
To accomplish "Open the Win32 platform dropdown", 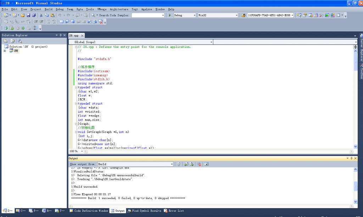I will click(236, 15).
